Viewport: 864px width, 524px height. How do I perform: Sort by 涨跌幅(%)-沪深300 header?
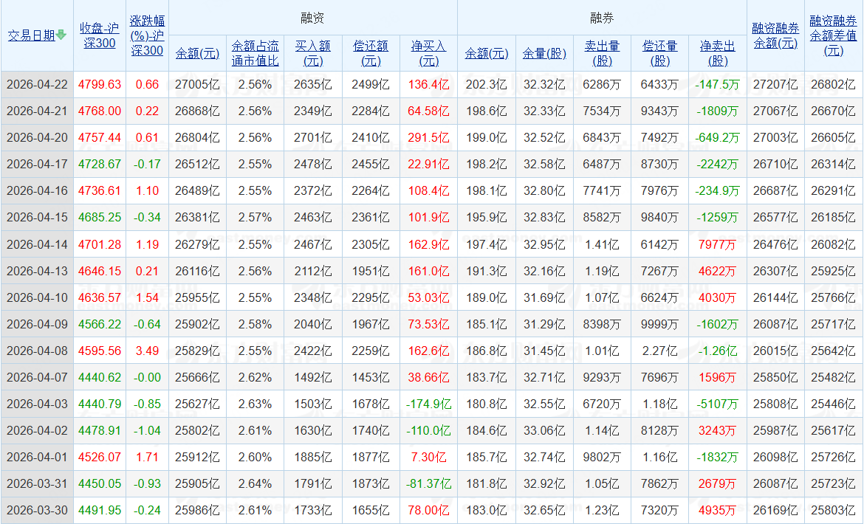pos(147,35)
